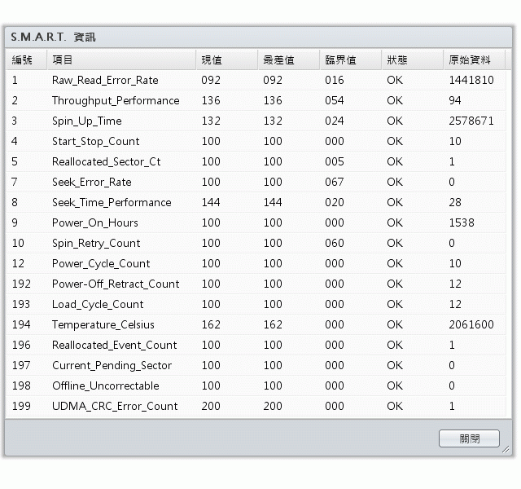Select the Offline_Uncorrectable item
The width and height of the screenshot is (521, 489).
(x=106, y=385)
